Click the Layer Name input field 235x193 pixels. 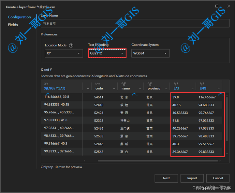click(135, 23)
